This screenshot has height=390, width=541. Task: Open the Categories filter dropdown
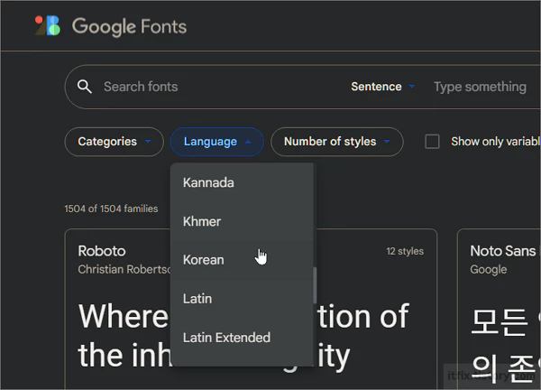pyautogui.click(x=115, y=142)
